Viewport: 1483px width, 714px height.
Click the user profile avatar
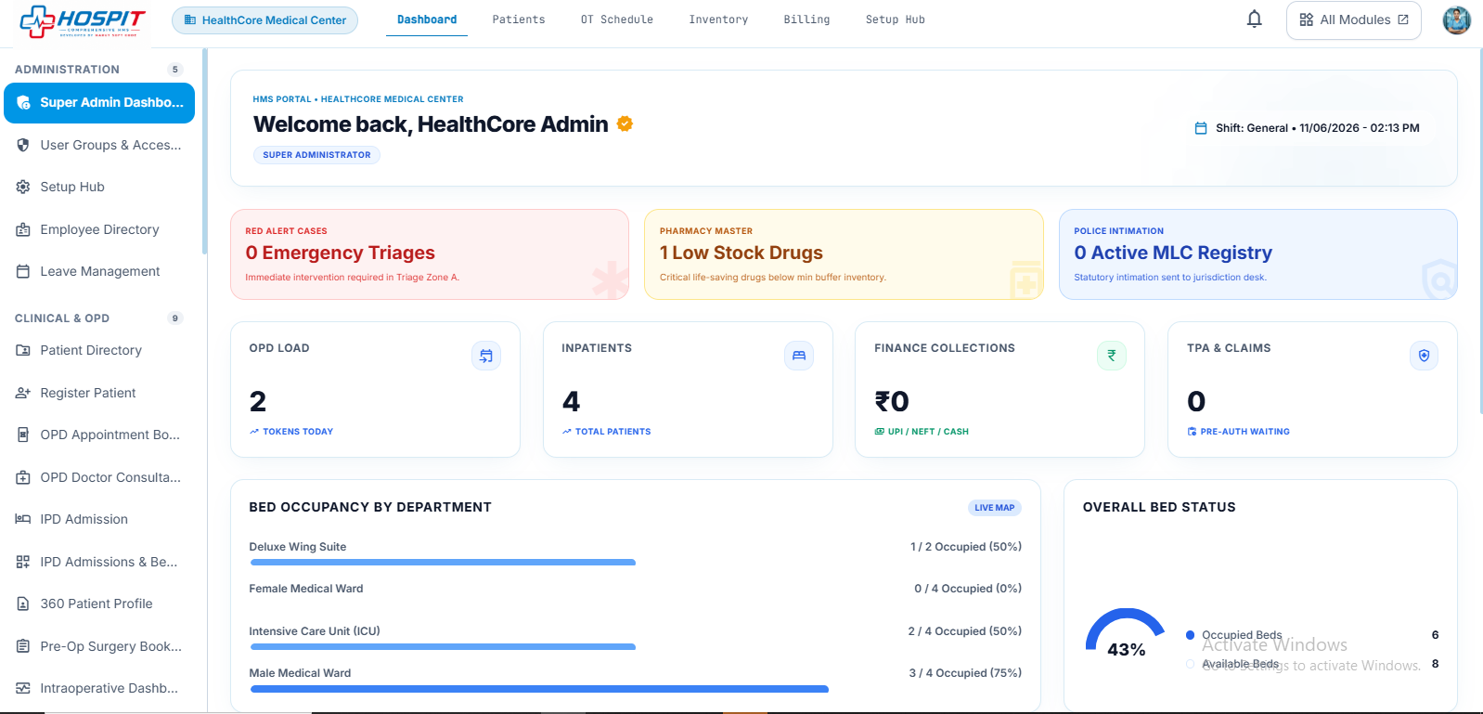[x=1456, y=19]
